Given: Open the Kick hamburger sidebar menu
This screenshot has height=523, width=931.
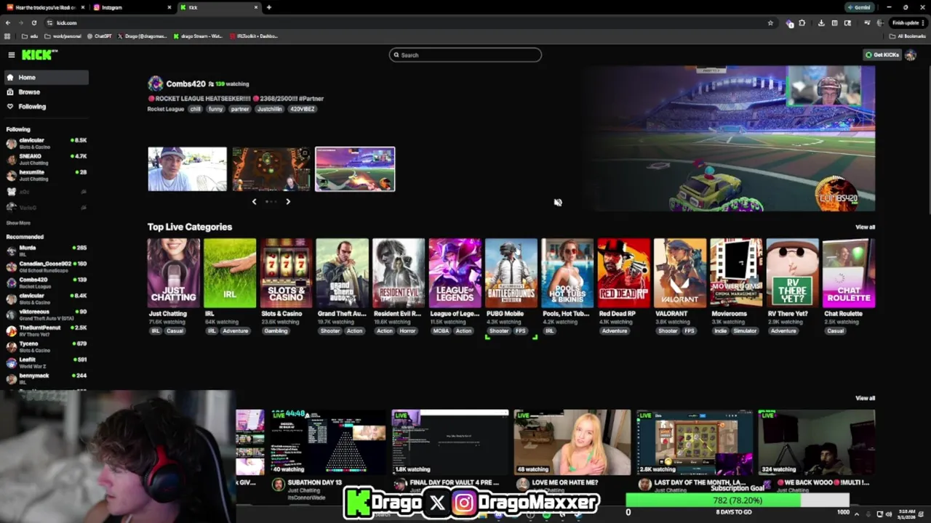Looking at the screenshot, I should (11, 55).
